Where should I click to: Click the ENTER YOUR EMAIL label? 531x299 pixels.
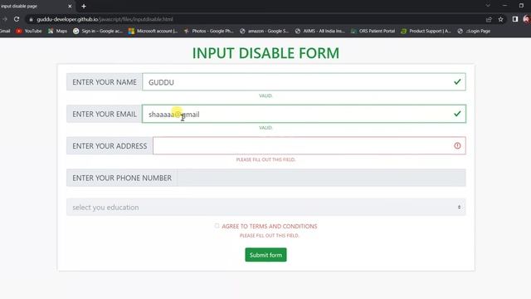105,114
